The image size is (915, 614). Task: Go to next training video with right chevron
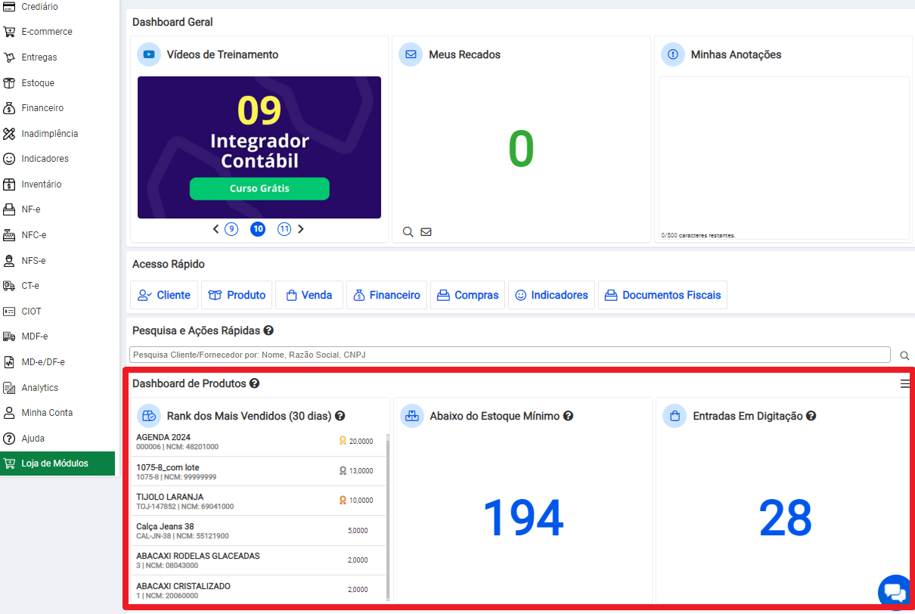(x=300, y=229)
